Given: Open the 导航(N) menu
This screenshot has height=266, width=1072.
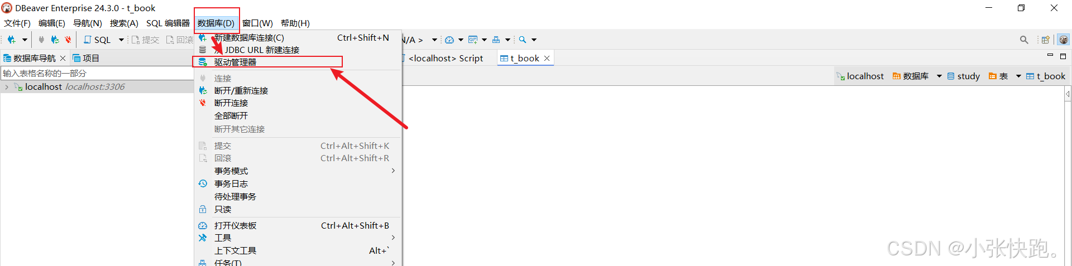Looking at the screenshot, I should [88, 23].
